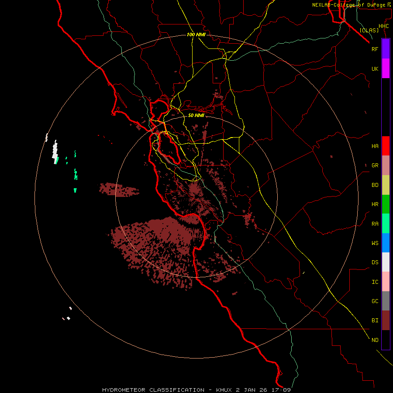Screen dimensions: 393x393
Task: Select the light pink IC legend swatch
Action: tap(386, 282)
